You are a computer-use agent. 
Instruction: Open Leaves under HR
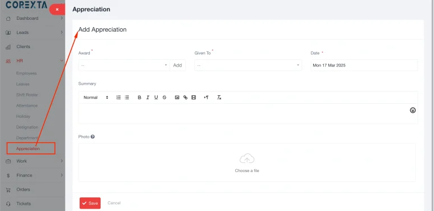click(23, 84)
